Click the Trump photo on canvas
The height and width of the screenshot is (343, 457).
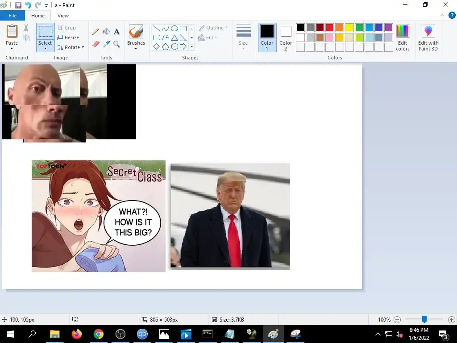[230, 216]
